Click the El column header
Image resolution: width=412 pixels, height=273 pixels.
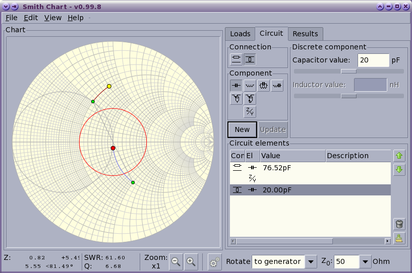click(253, 156)
